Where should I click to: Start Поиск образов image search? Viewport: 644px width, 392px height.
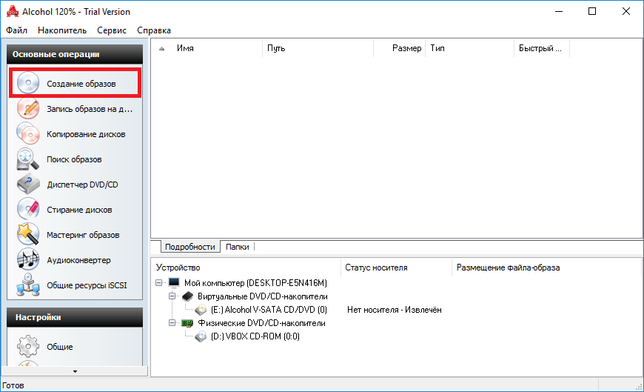(74, 159)
